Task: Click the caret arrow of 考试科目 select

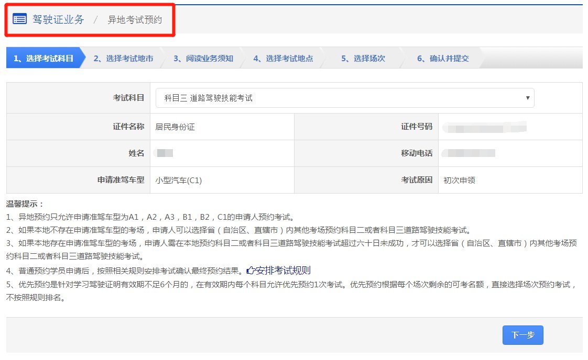Action: point(527,98)
